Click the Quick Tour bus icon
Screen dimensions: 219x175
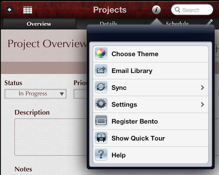tap(101, 138)
